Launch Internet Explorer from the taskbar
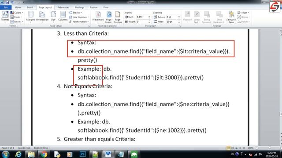282x158 pixels. point(19,154)
